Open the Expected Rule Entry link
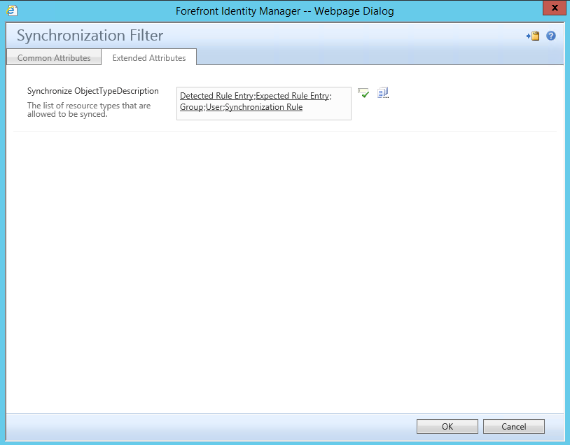The width and height of the screenshot is (570, 445). (x=293, y=96)
